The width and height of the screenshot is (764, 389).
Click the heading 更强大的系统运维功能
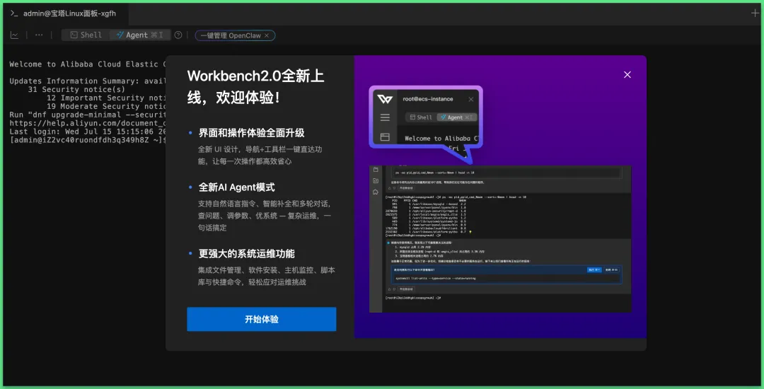[247, 254]
